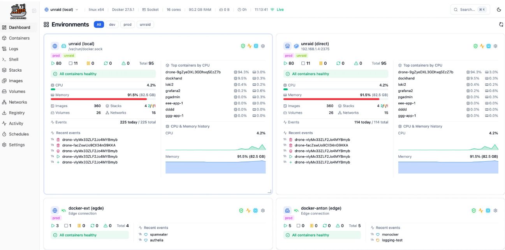Click running count 5 on docker-anton card
Screen dimensions: 505x250
tap(288, 225)
